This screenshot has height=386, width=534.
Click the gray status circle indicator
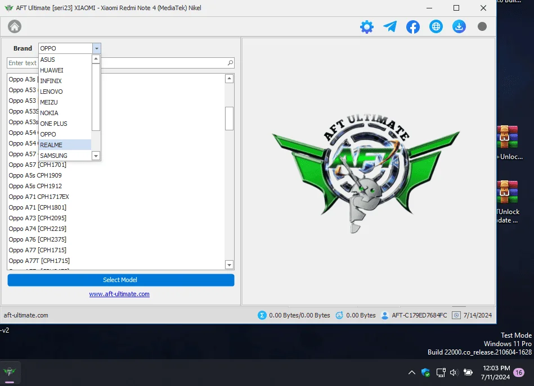[482, 26]
